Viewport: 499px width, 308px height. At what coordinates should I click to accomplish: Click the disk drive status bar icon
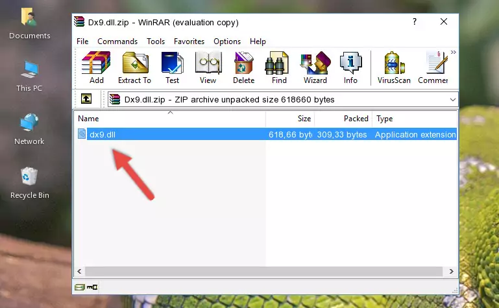click(80, 287)
